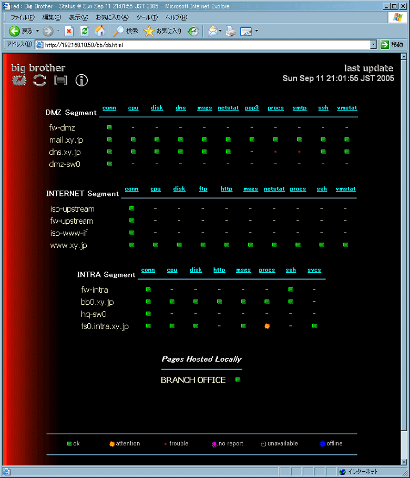Expand the Forward button history dropdown arrow
Image resolution: width=410 pixels, height=478 pixels.
(58, 31)
